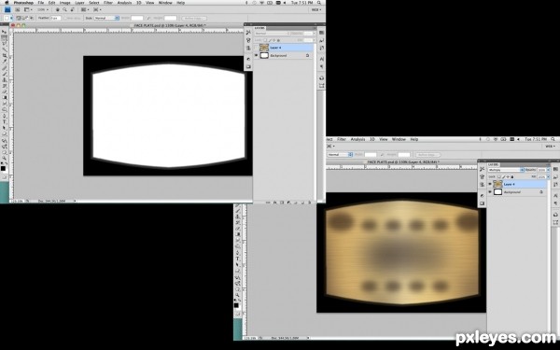
Task: Click Refine Edge button in lower-right options bar
Action: click(x=427, y=155)
